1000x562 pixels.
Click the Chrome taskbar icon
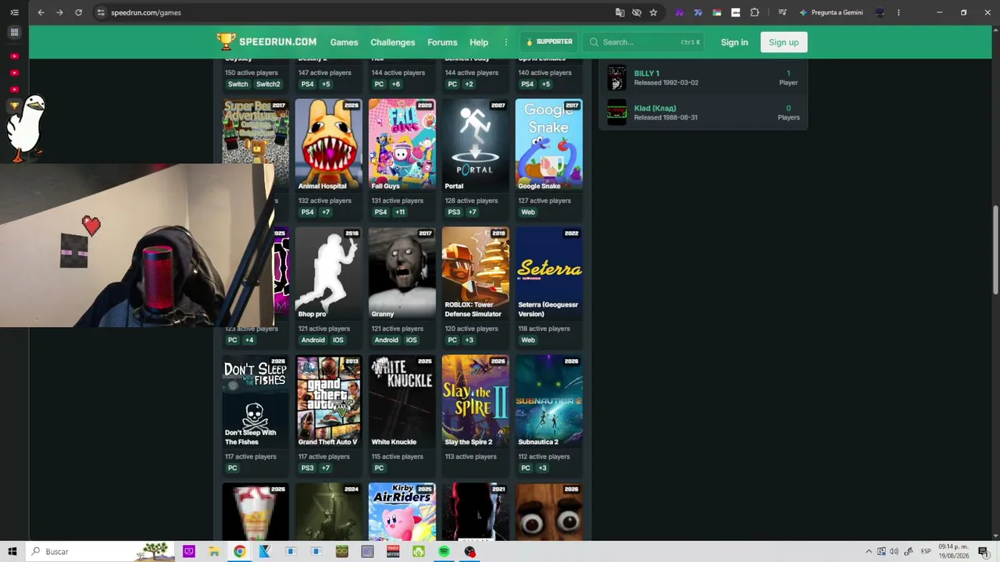(239, 551)
